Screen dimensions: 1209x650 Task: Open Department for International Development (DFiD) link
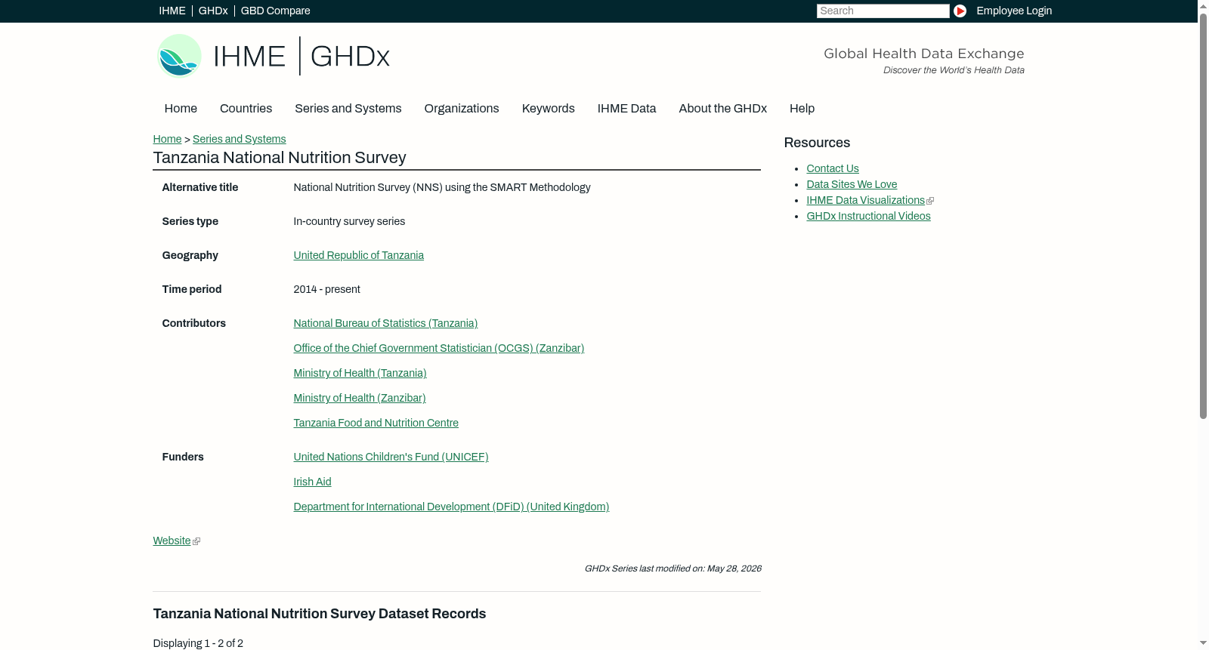point(451,507)
